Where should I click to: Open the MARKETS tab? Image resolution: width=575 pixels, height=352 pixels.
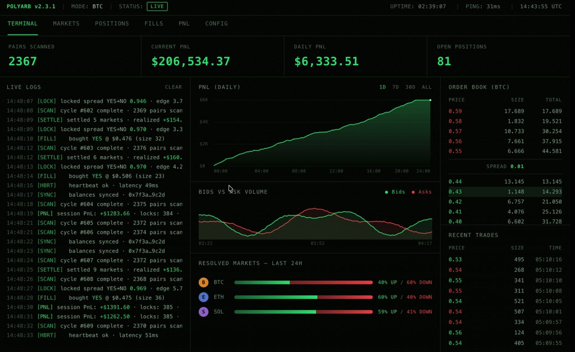66,23
